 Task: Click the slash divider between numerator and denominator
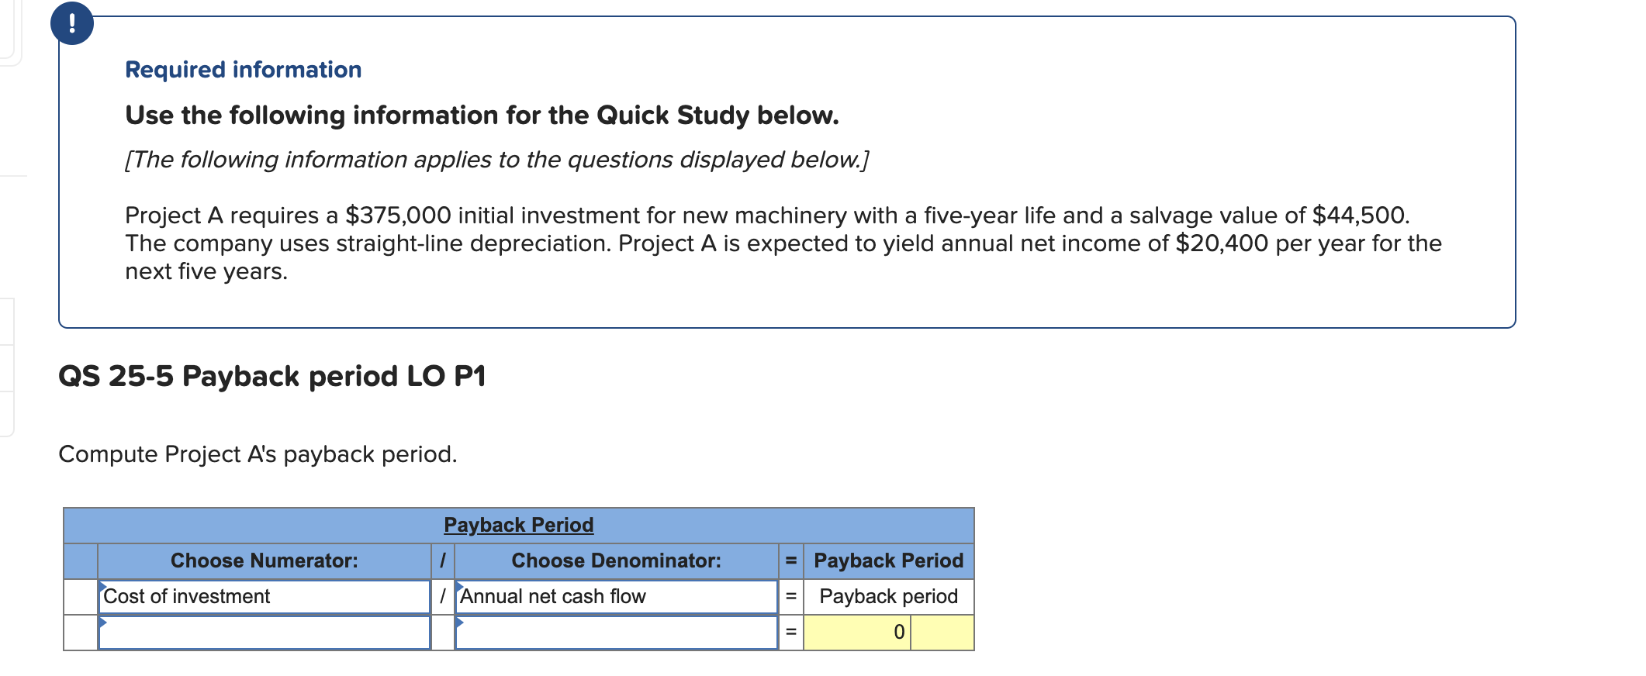pyautogui.click(x=443, y=596)
